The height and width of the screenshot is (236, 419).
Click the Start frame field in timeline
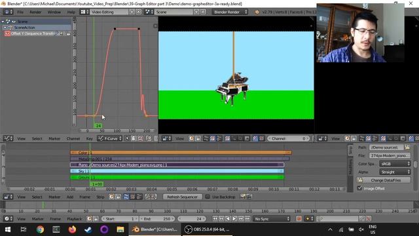(x=120, y=218)
